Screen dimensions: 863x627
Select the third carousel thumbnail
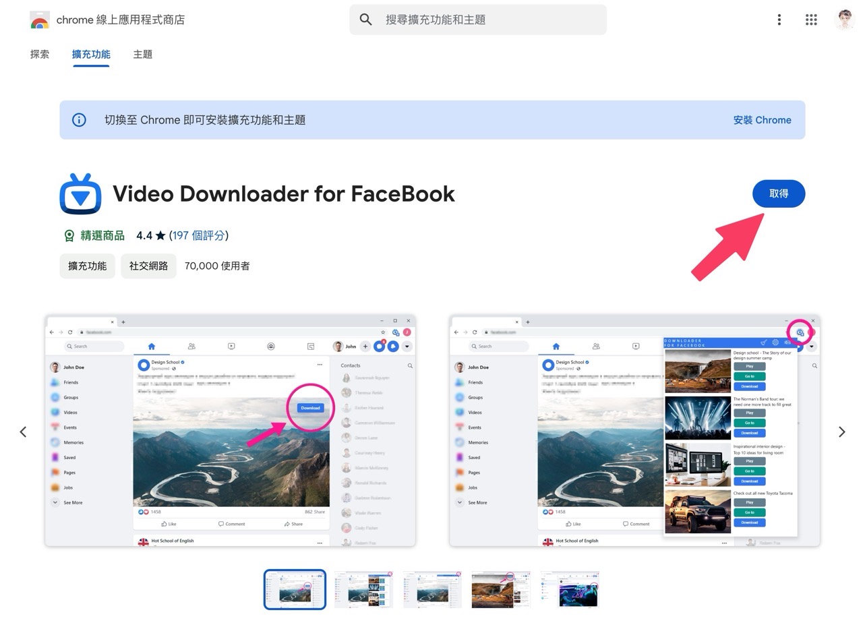[x=432, y=589]
